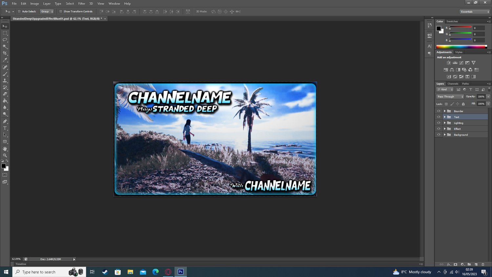Viewport: 492px width, 277px height.
Task: Select the Magic Wand tool
Action: [5, 46]
